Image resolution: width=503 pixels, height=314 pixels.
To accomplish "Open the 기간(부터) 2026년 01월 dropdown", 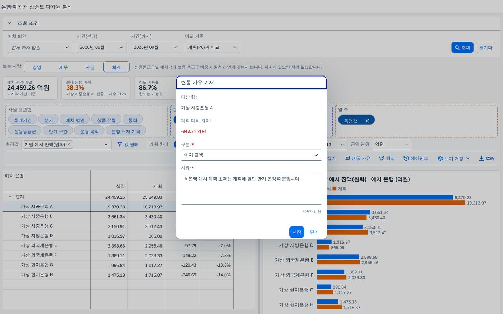I will (102, 47).
